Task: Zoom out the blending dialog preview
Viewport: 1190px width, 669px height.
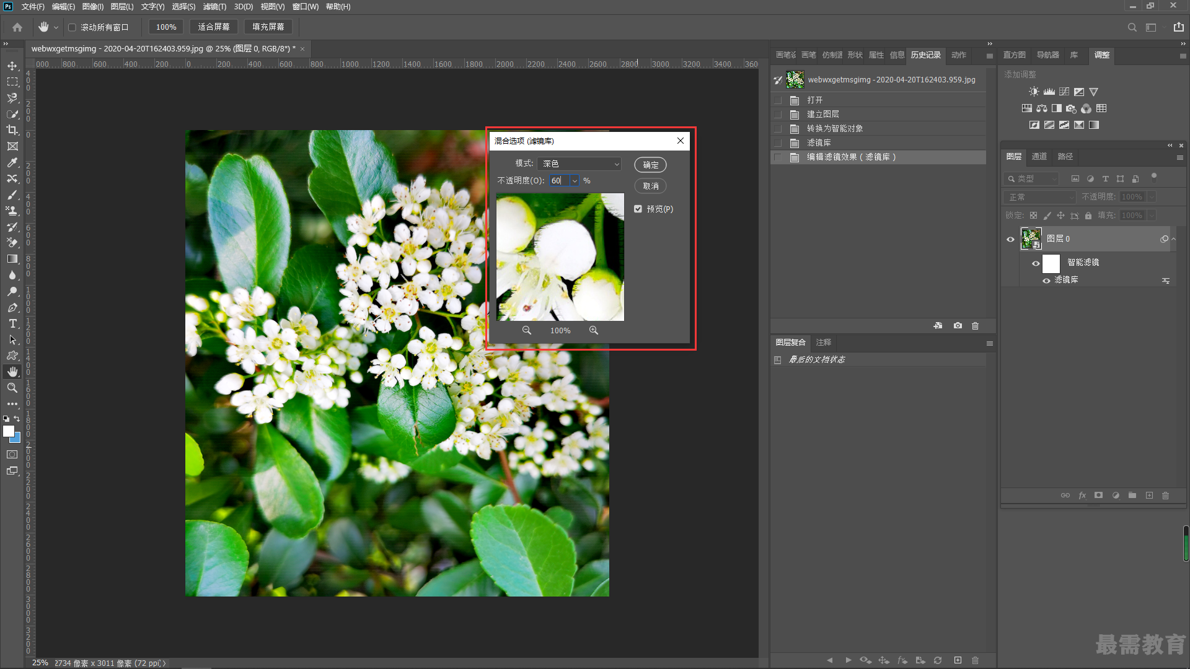Action: [526, 330]
